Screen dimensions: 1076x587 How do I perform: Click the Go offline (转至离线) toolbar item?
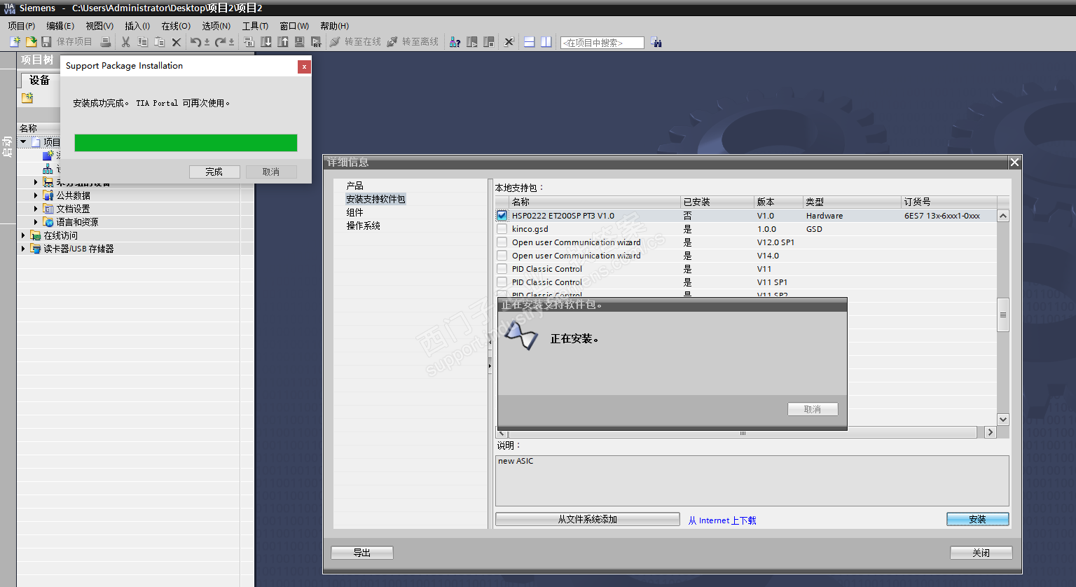click(413, 42)
